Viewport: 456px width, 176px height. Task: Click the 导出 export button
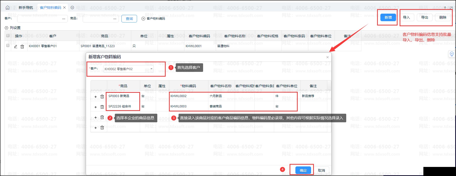coord(425,17)
